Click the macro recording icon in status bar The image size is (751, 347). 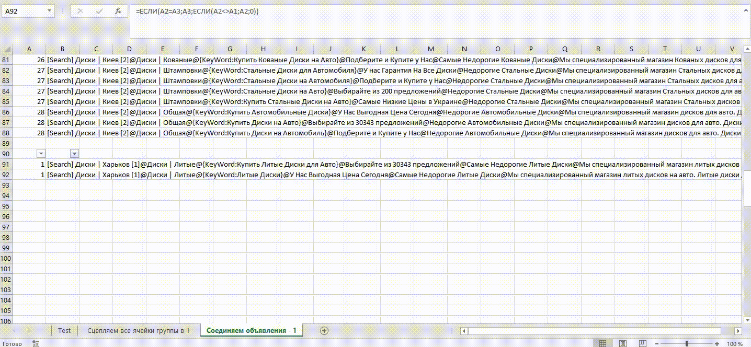(36, 343)
